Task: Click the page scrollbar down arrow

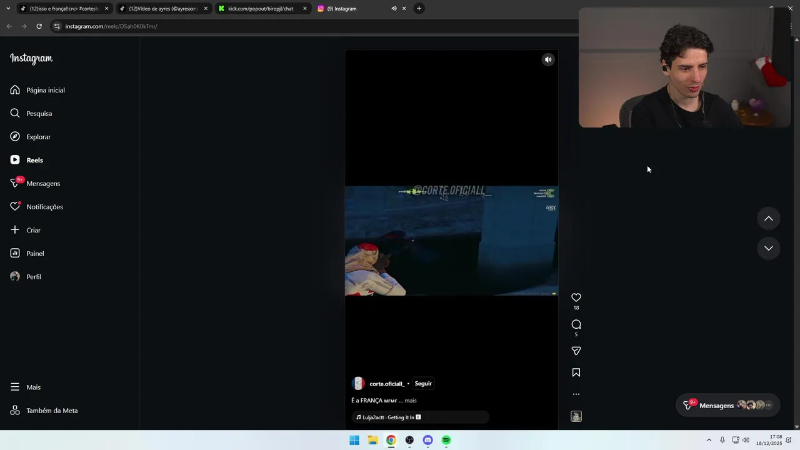Action: pyautogui.click(x=796, y=427)
